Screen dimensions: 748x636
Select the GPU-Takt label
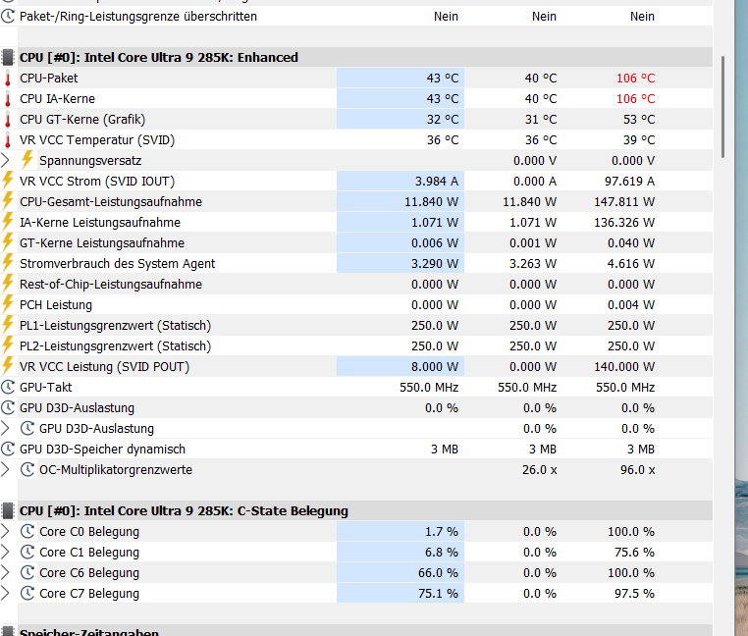pyautogui.click(x=46, y=387)
